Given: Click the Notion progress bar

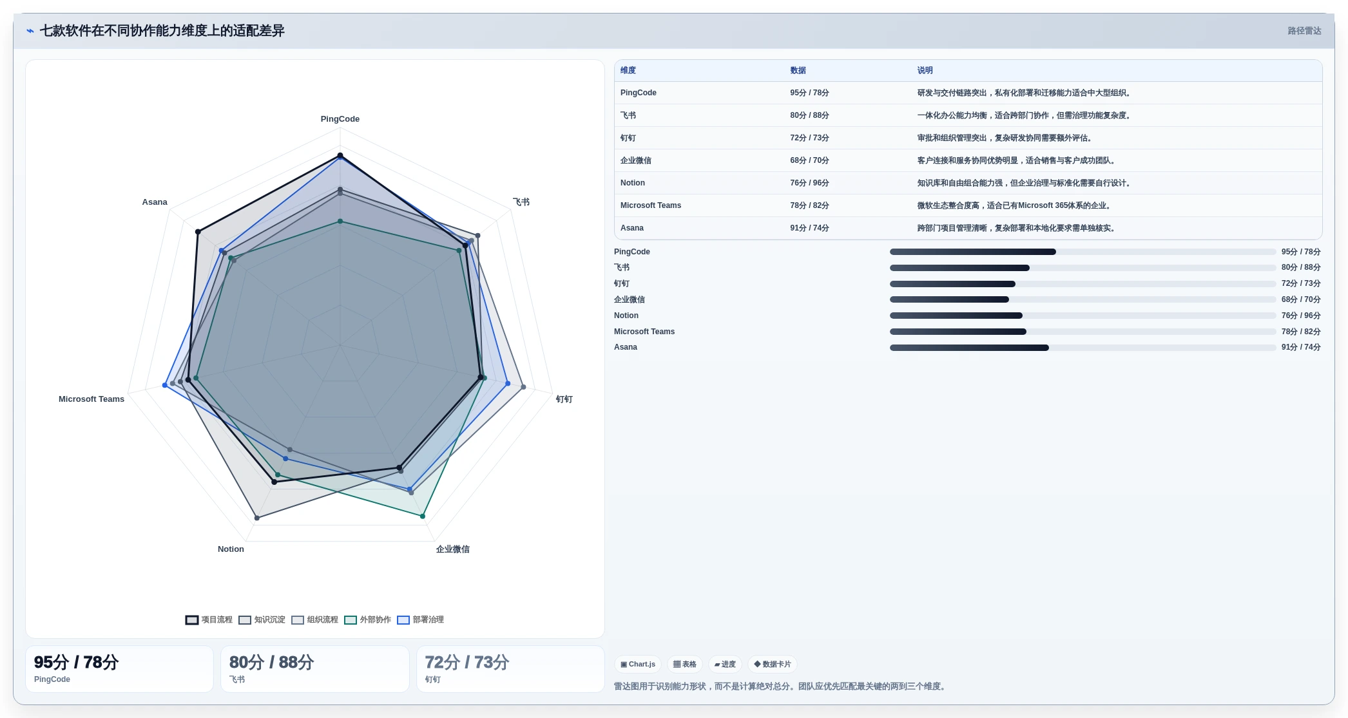Looking at the screenshot, I should pyautogui.click(x=1083, y=316).
